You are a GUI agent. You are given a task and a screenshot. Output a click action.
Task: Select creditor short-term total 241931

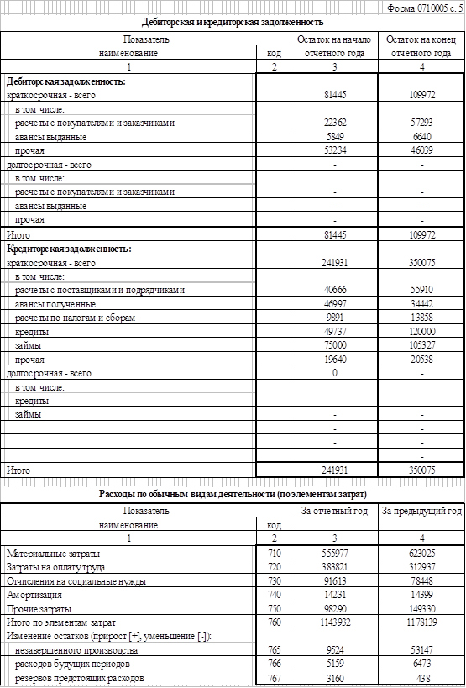(334, 263)
